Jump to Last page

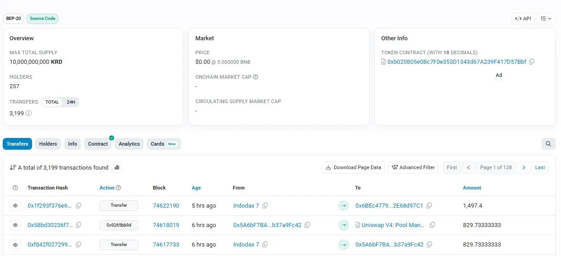click(x=540, y=167)
